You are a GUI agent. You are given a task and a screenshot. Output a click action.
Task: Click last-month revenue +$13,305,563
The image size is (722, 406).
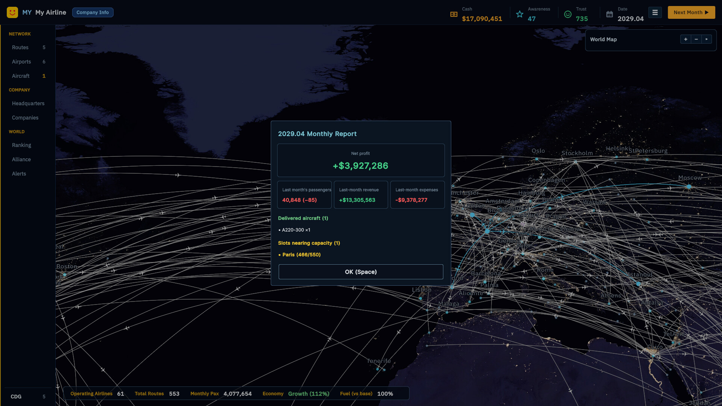(357, 200)
